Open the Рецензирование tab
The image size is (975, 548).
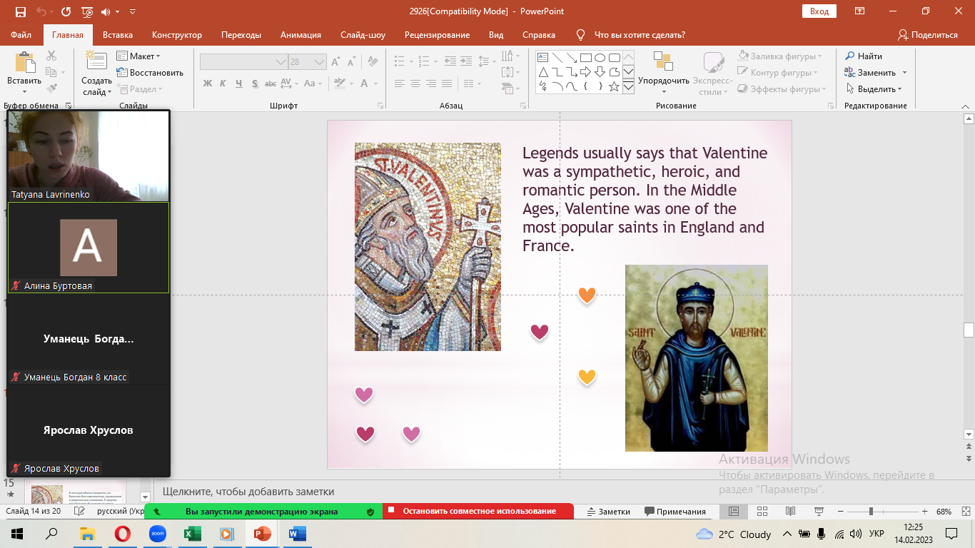437,34
